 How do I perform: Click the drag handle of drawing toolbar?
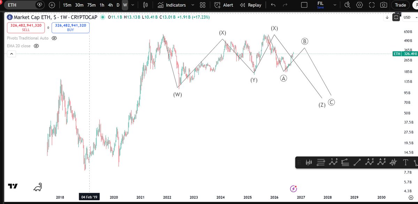pyautogui.click(x=299, y=162)
